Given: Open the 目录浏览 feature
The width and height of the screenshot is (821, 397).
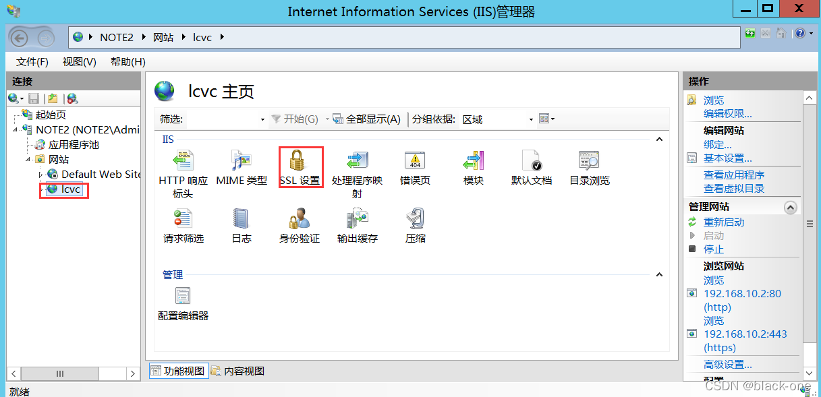Looking at the screenshot, I should pyautogui.click(x=590, y=168).
